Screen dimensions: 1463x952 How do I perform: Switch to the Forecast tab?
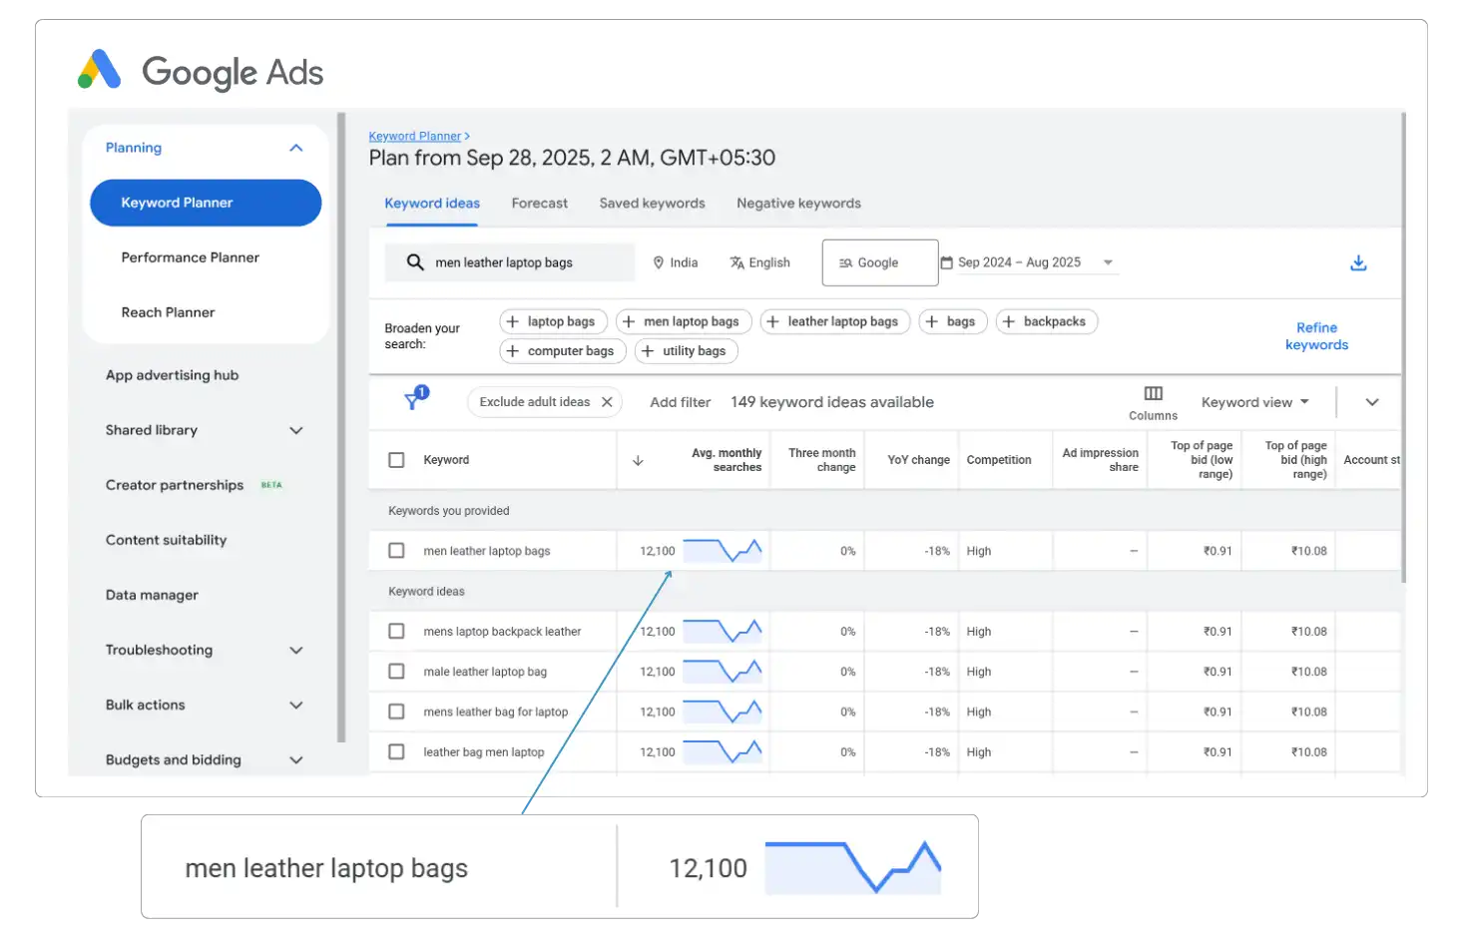click(x=539, y=203)
